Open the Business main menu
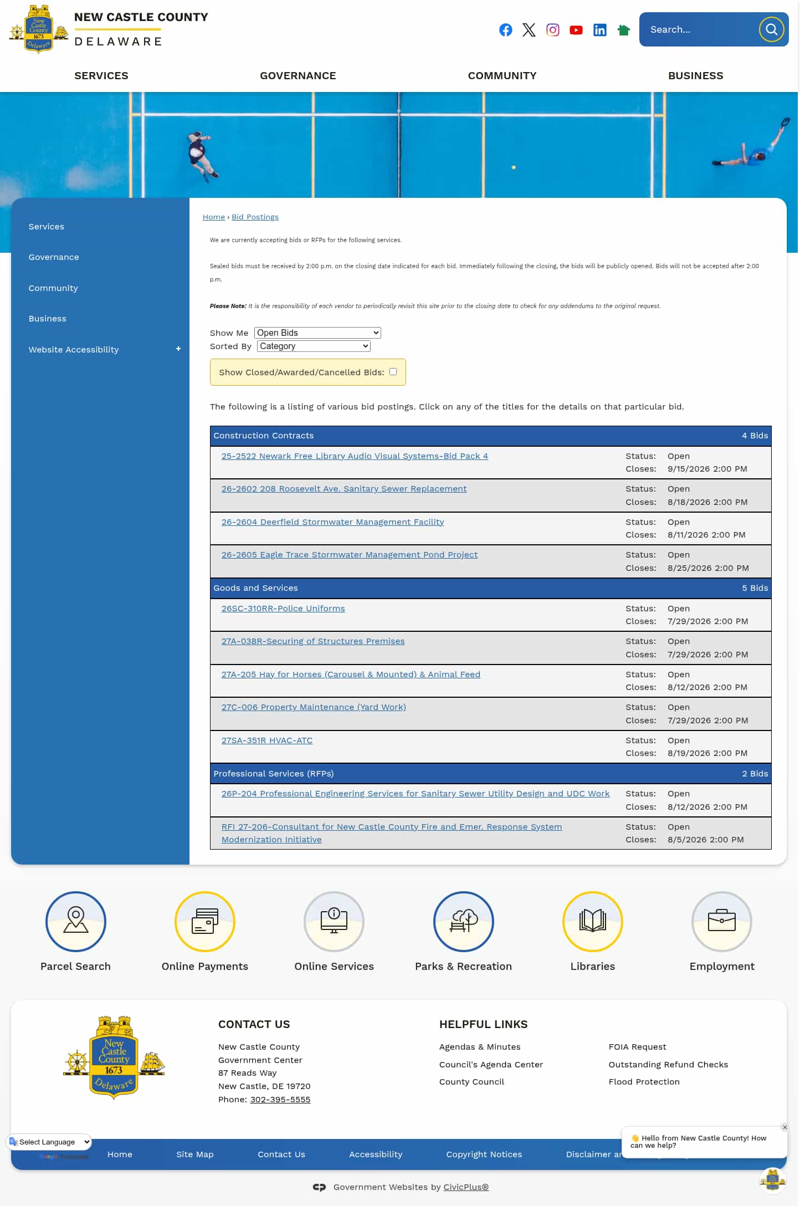Image resolution: width=800 pixels, height=1206 pixels. click(x=695, y=75)
